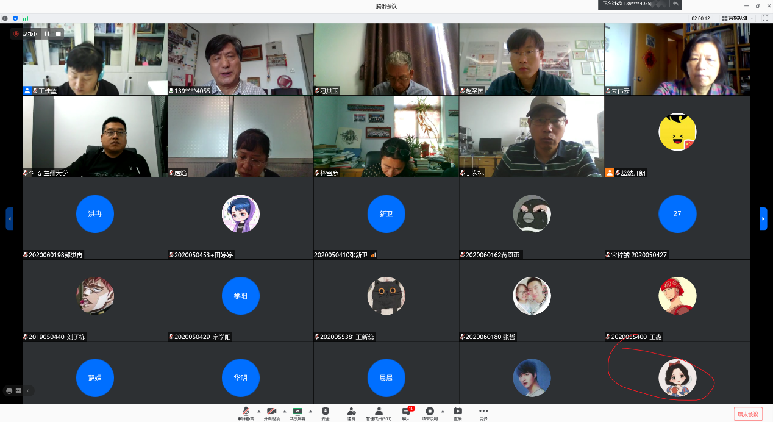Open share options arrow beside 共享屏幕

(x=310, y=411)
